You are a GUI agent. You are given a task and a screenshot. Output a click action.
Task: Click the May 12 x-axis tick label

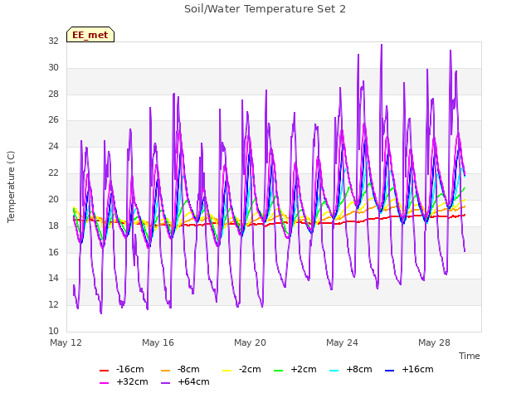66,342
